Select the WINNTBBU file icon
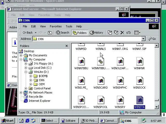This screenshot has width=166, height=124. (x=81, y=61)
